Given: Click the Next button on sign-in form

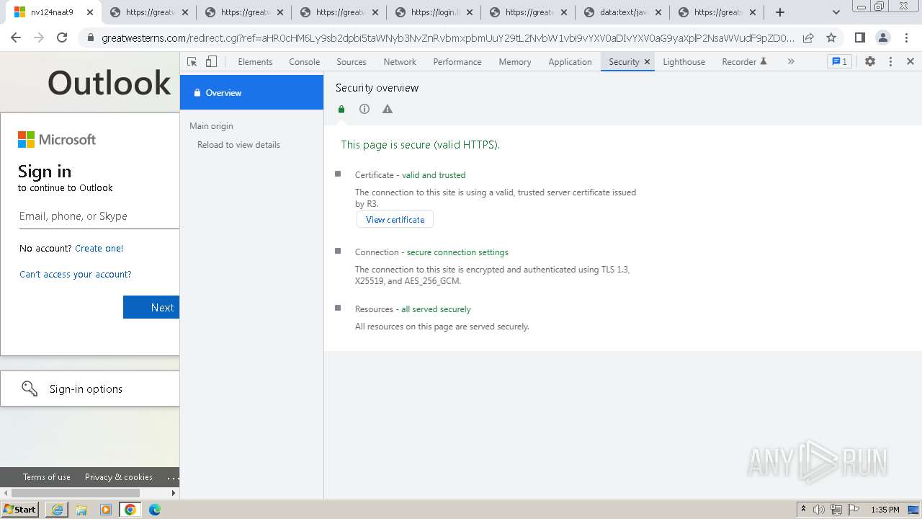Looking at the screenshot, I should (151, 307).
